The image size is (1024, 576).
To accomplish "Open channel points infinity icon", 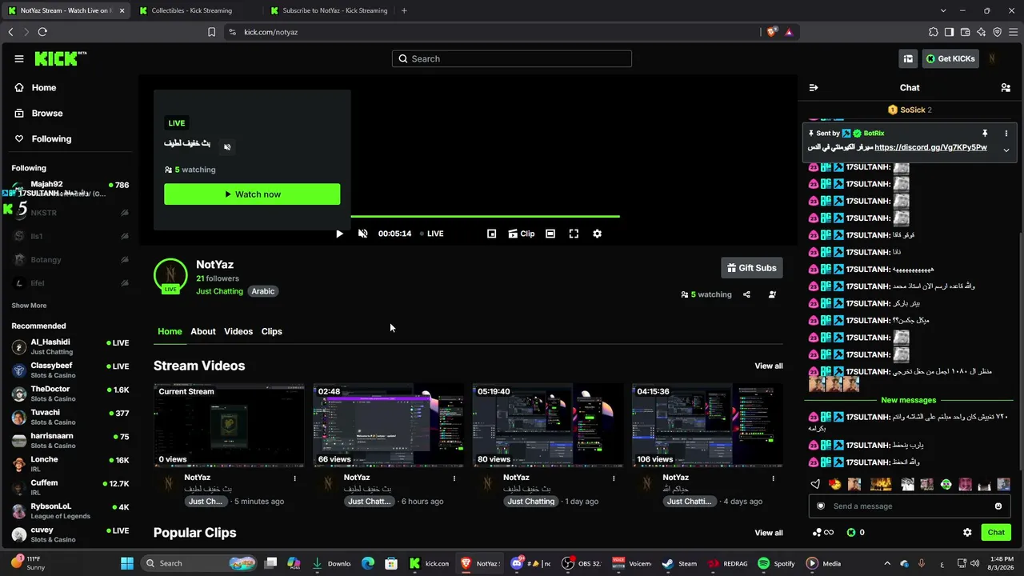I will tap(823, 533).
